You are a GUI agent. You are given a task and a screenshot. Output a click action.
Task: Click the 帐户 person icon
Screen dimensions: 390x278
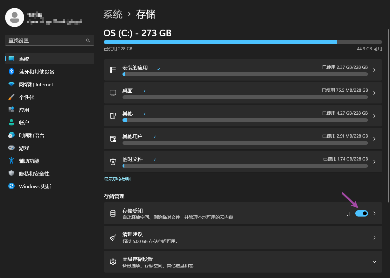pyautogui.click(x=11, y=123)
